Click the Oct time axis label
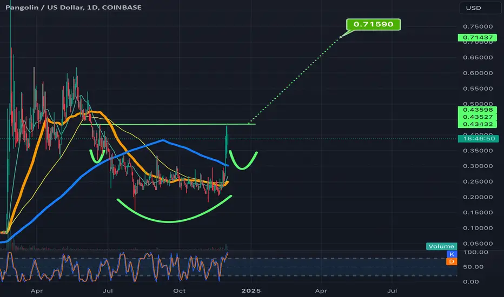 tap(179, 291)
